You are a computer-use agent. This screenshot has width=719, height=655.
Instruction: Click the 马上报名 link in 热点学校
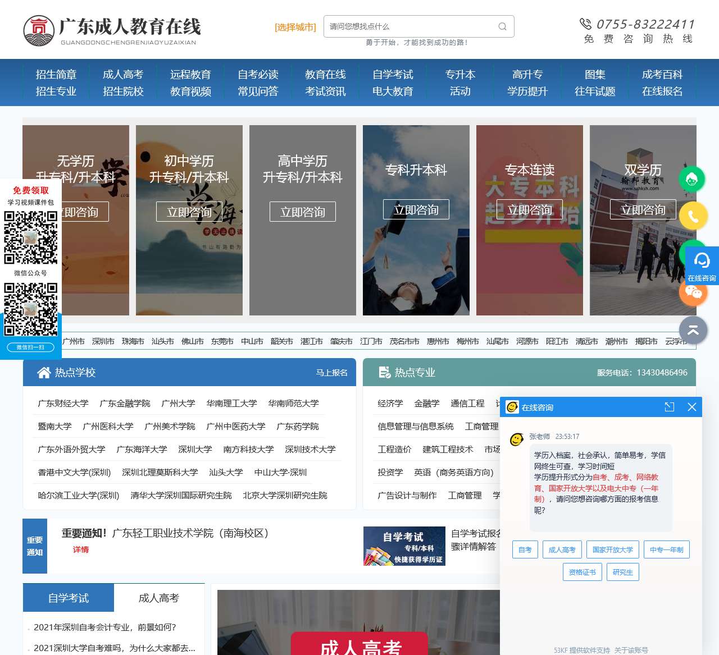[331, 373]
